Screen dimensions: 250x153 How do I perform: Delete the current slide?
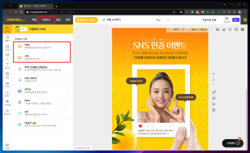(214, 110)
